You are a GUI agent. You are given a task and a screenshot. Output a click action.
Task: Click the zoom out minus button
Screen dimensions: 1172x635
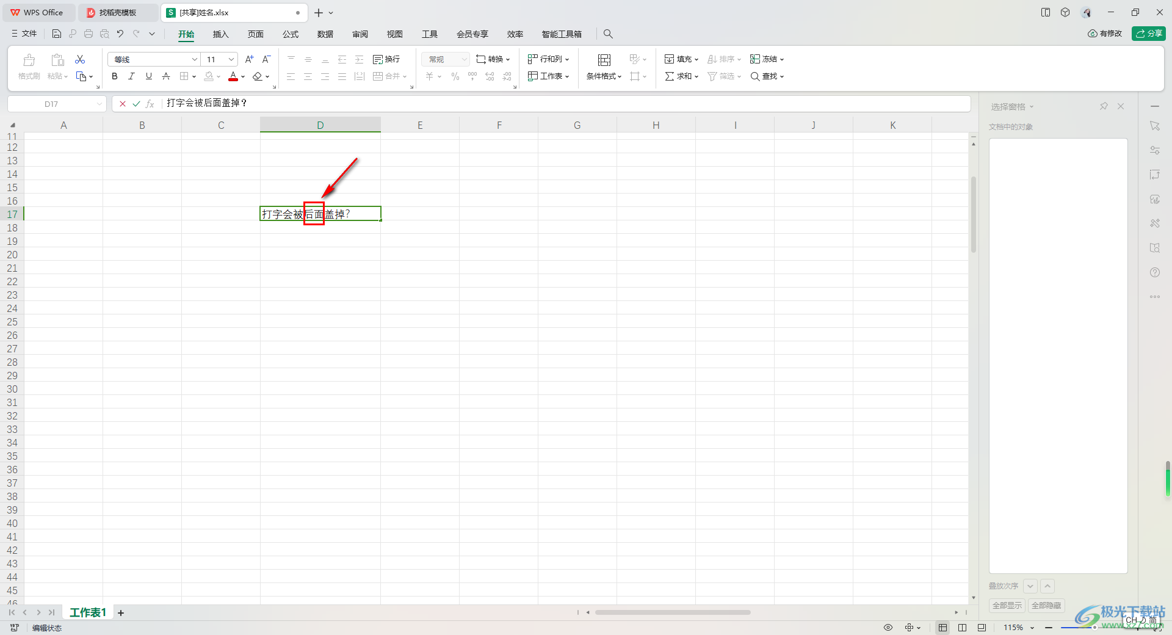click(1049, 628)
